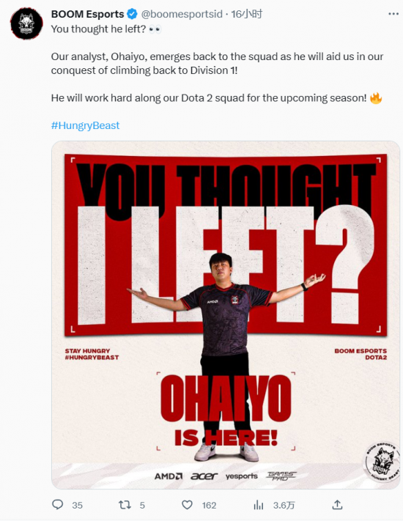Image resolution: width=403 pixels, height=521 pixels.
Task: Click the like count 162
Action: click(209, 506)
